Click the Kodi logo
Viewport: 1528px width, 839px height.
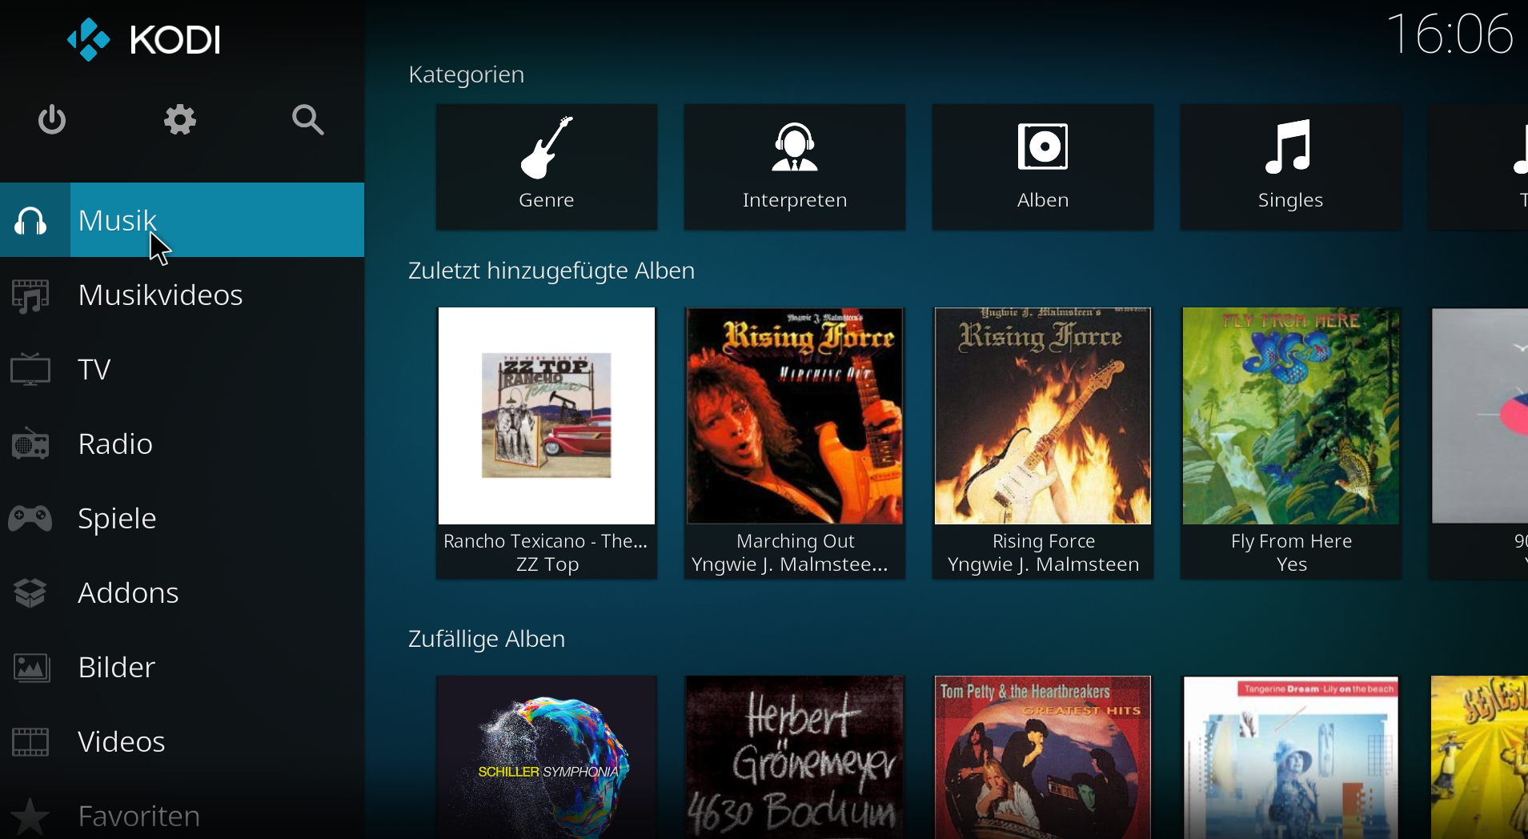tap(144, 39)
